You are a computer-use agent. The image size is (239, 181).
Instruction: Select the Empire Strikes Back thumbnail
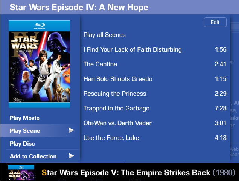click(21, 172)
